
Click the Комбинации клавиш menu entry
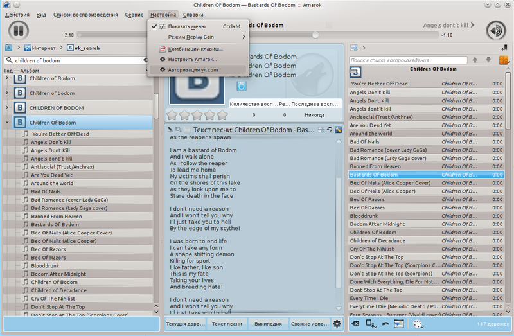click(198, 49)
